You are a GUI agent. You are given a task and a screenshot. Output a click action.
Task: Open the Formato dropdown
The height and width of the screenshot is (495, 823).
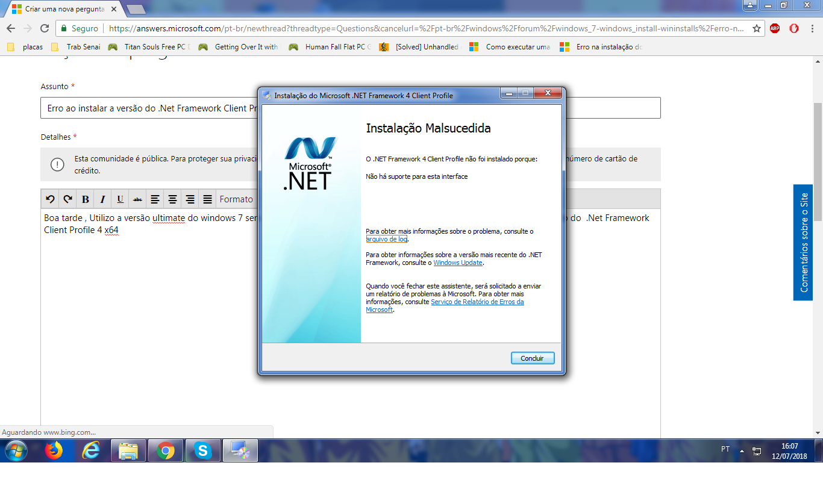(x=237, y=199)
